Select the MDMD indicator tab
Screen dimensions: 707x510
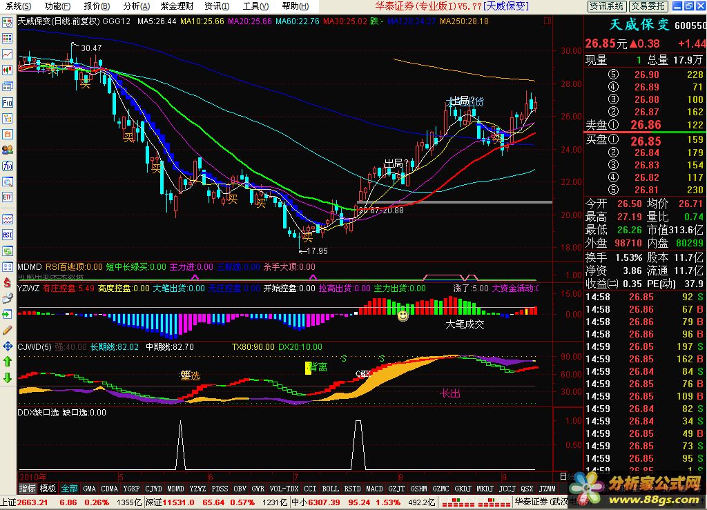pyautogui.click(x=175, y=489)
